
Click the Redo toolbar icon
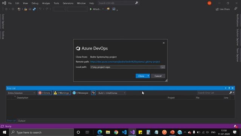click(47, 9)
